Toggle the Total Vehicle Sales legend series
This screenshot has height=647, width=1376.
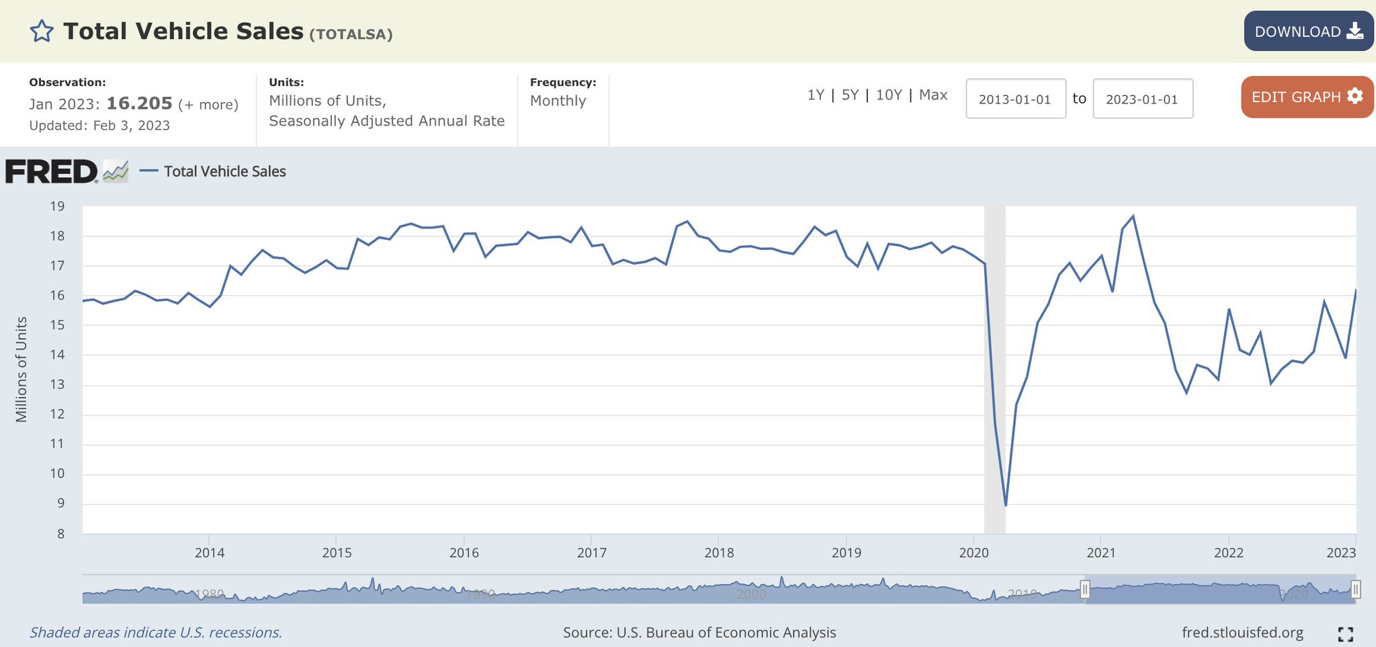point(224,171)
